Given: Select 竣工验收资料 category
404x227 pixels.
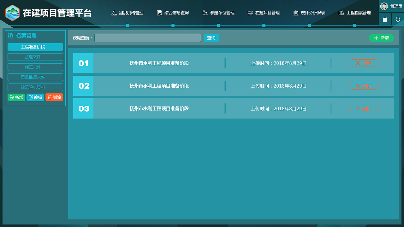Looking at the screenshot, I should (x=35, y=87).
